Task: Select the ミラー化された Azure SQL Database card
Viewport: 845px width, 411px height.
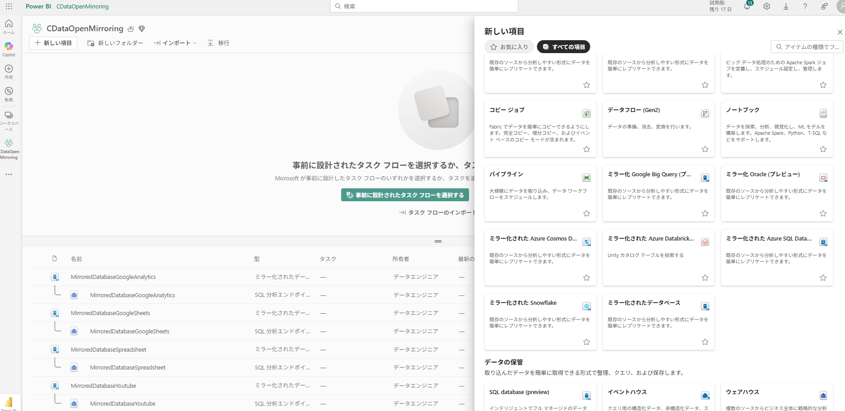Action: [x=777, y=257]
